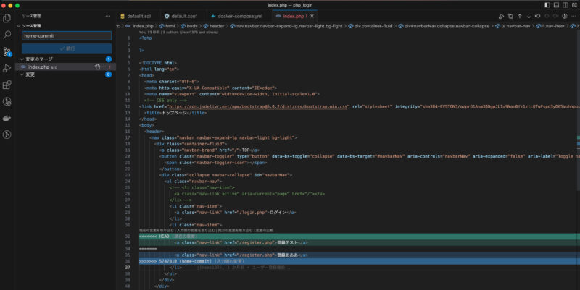Click the authors blame text above line 1

tap(178, 32)
